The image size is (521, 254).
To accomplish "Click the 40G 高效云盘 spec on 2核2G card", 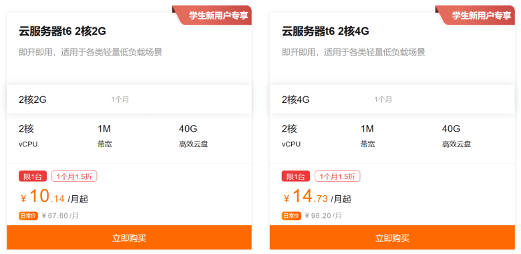I will [194, 136].
